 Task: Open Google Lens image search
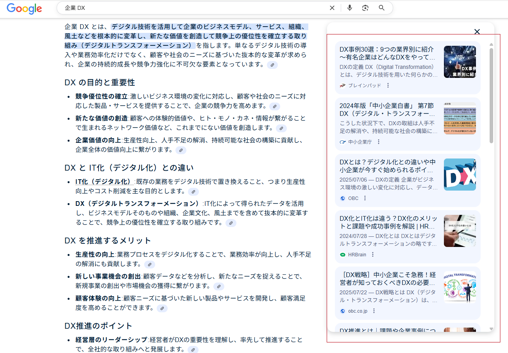point(365,8)
